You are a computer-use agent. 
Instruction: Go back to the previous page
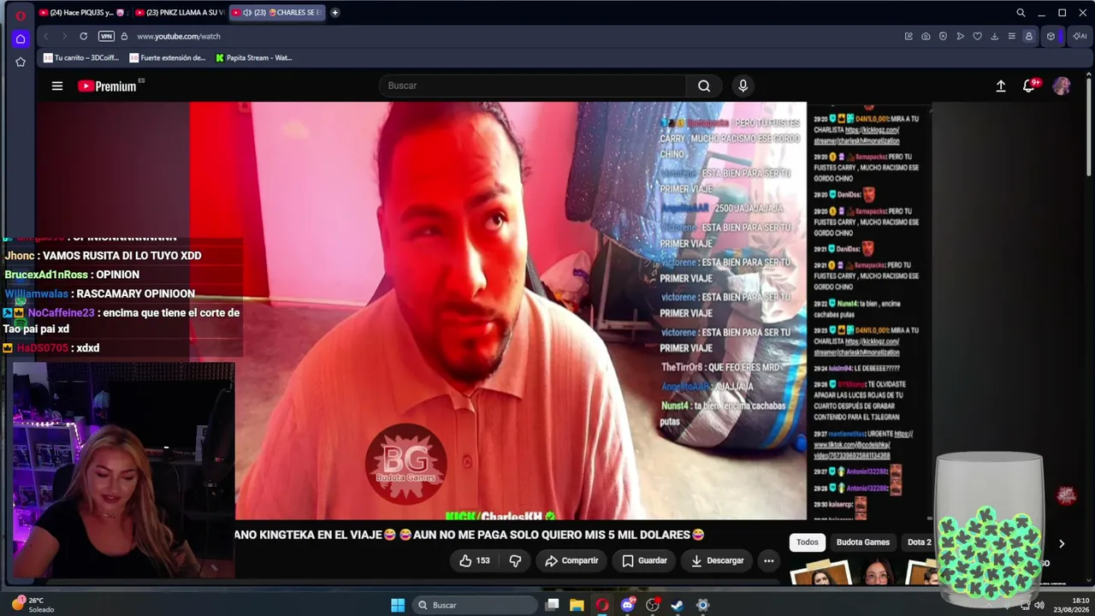click(45, 36)
